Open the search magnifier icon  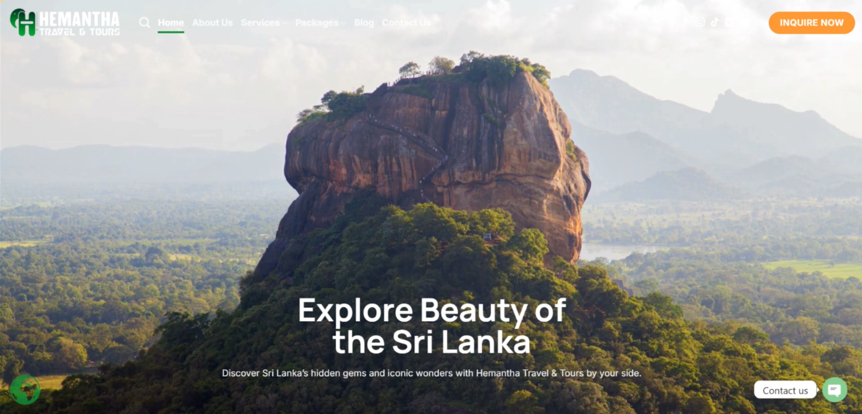tap(144, 22)
